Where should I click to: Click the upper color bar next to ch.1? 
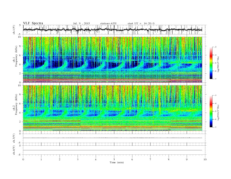click(x=211, y=63)
